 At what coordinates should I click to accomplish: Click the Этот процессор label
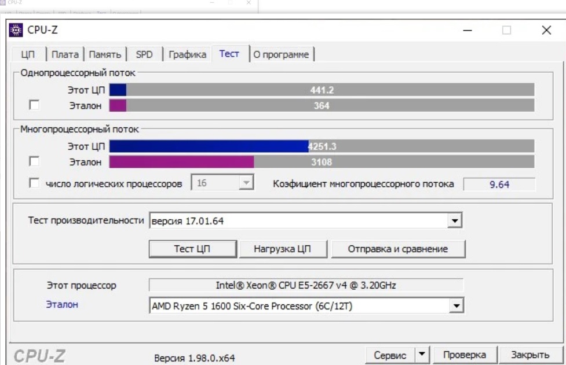tap(82, 285)
